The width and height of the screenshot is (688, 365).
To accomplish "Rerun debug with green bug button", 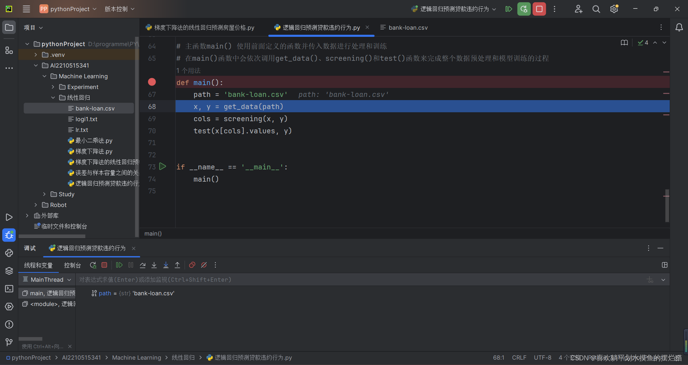I will tap(524, 9).
